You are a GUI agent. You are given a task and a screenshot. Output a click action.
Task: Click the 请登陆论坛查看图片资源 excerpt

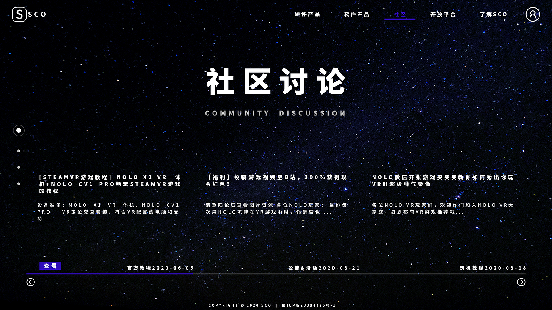tap(276, 208)
